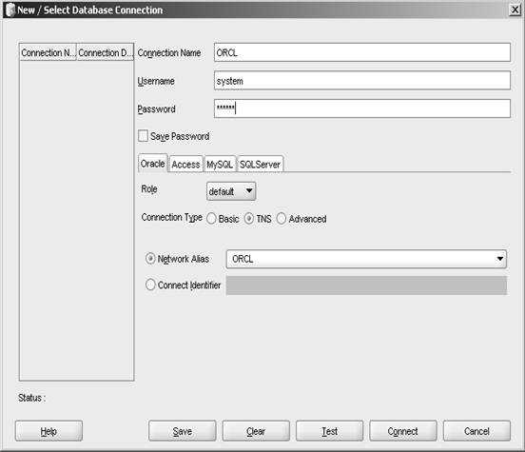Switch to the MySQL tab
Viewport: 525px width, 452px height.
coord(220,165)
